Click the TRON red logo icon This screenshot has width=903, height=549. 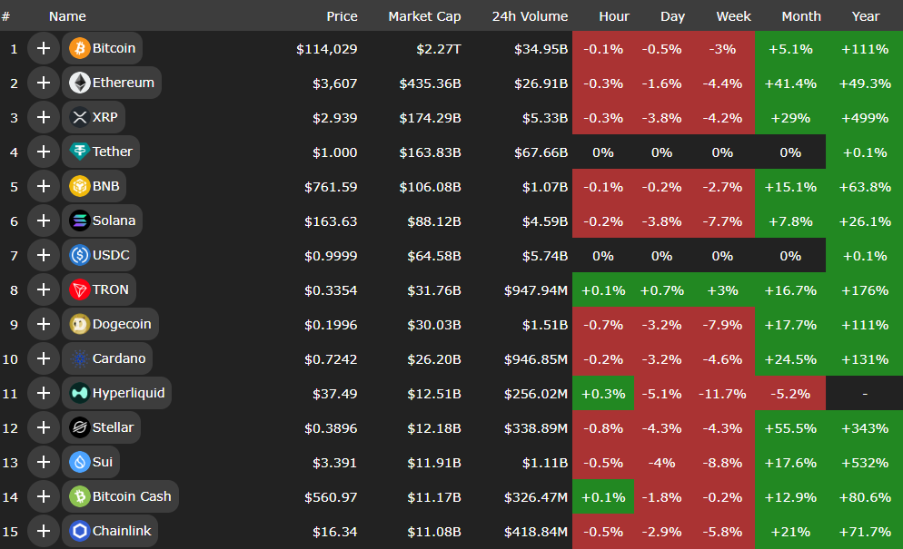[x=79, y=289]
